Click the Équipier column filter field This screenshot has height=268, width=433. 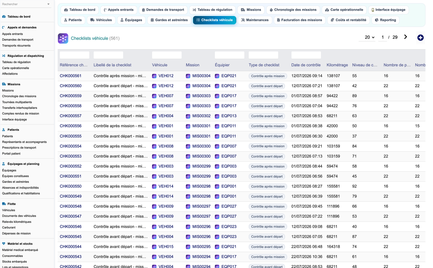tap(230, 55)
